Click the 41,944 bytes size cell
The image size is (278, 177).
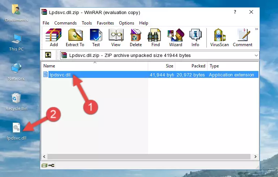coord(162,75)
